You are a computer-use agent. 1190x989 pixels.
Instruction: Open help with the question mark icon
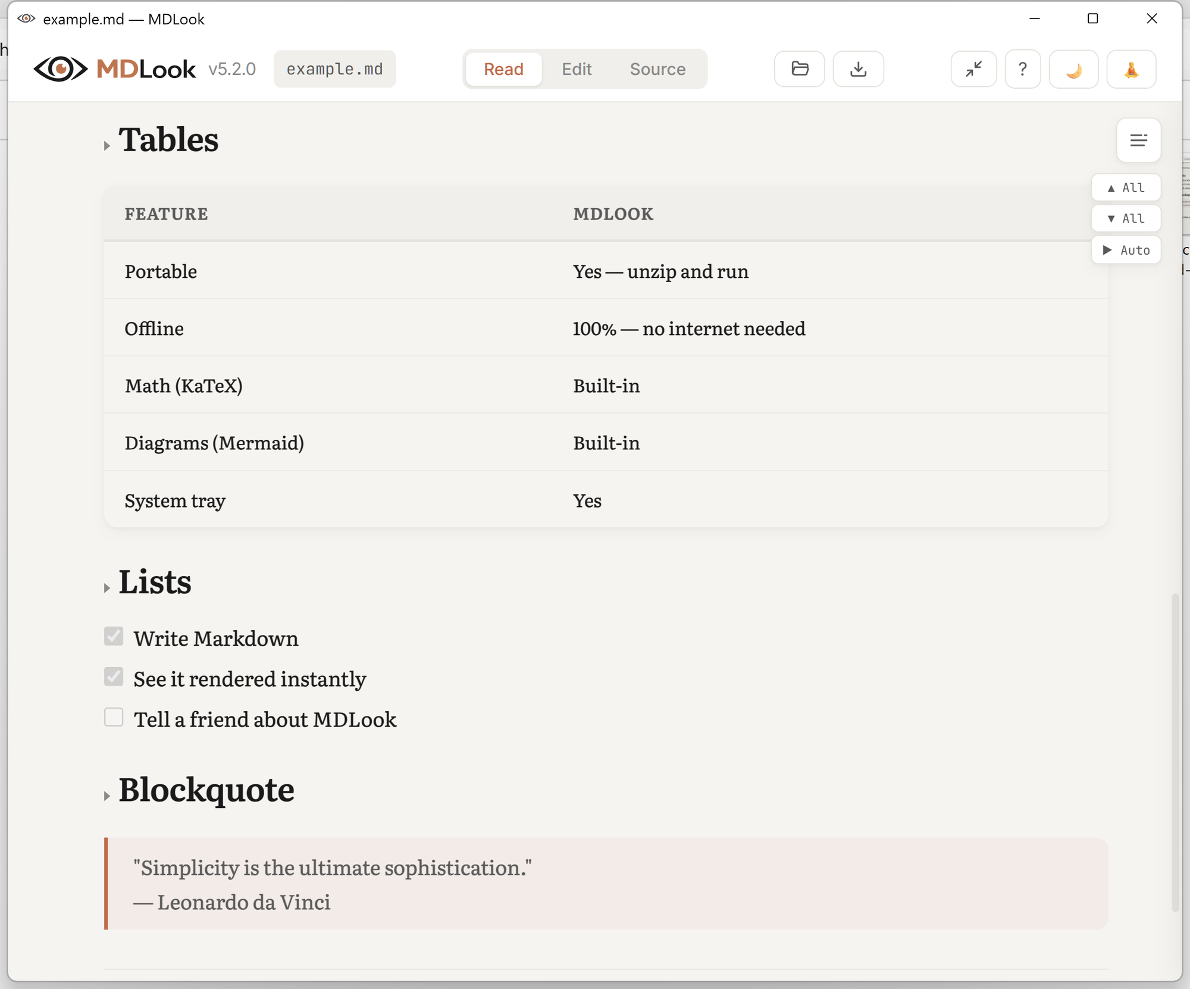point(1022,69)
